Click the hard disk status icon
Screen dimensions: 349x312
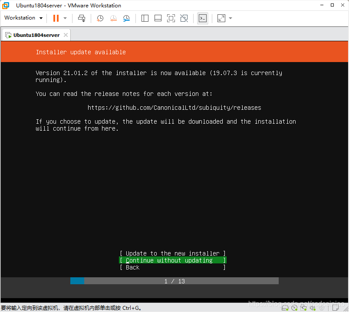click(285, 308)
